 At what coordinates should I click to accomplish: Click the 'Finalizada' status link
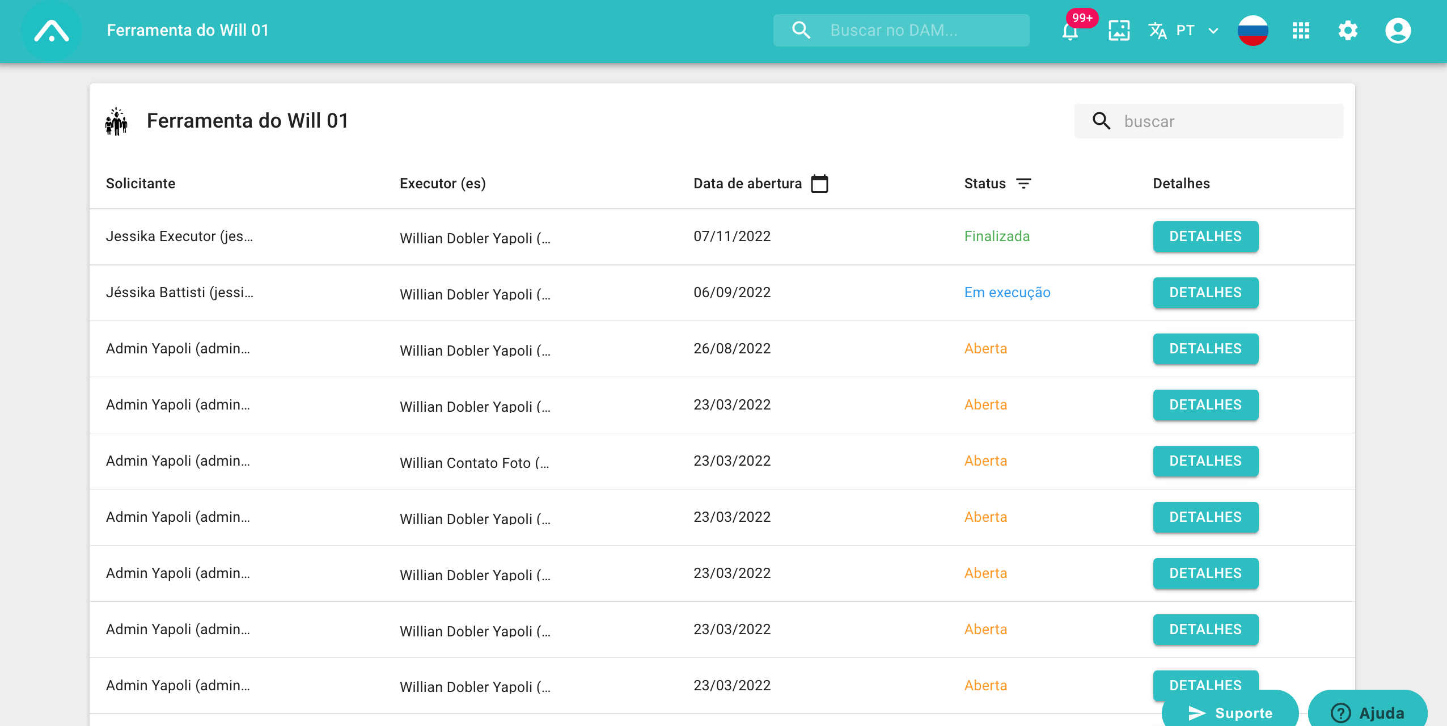click(x=997, y=236)
